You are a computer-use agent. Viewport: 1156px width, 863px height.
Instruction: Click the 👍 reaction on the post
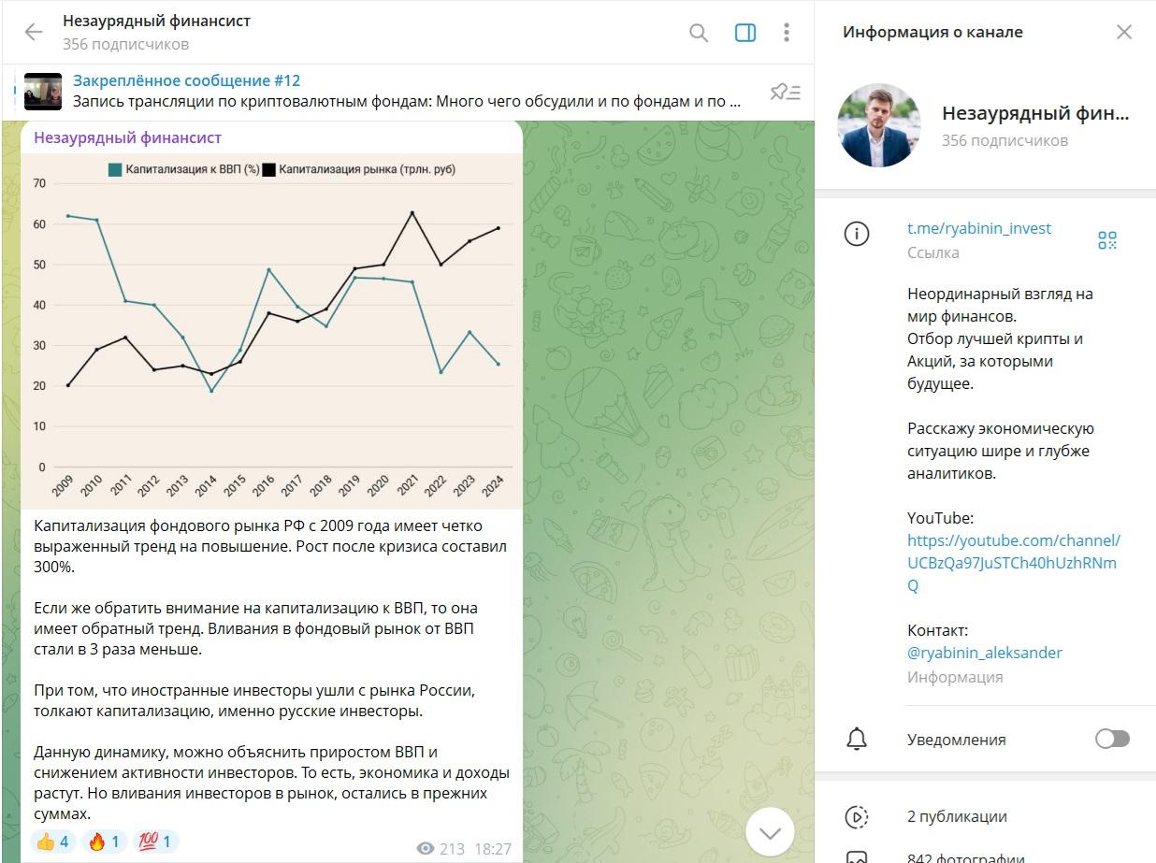54,841
